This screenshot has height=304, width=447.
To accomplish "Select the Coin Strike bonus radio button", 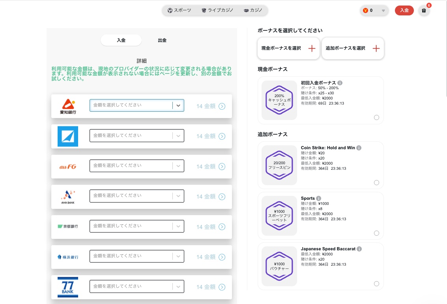I will [377, 182].
